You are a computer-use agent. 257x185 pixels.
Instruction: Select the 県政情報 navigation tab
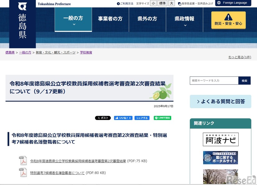coord(185,20)
